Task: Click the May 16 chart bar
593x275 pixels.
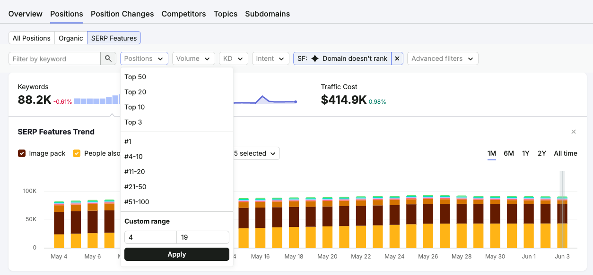Action: click(261, 223)
